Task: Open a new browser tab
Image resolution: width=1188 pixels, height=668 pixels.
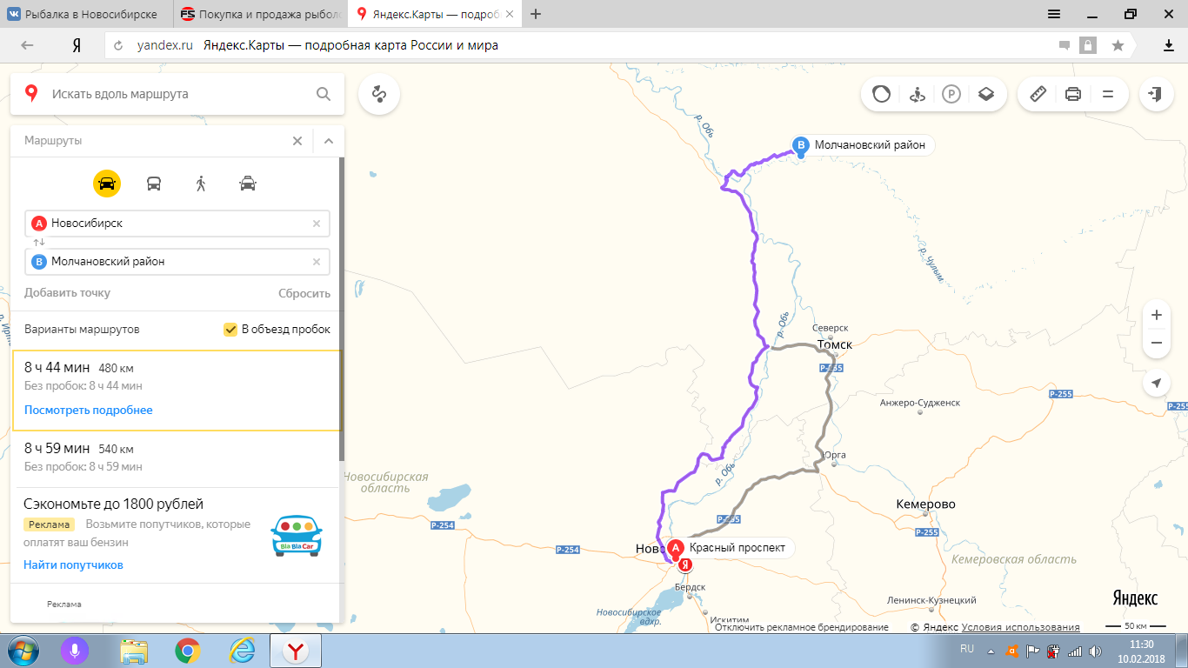Action: point(536,14)
